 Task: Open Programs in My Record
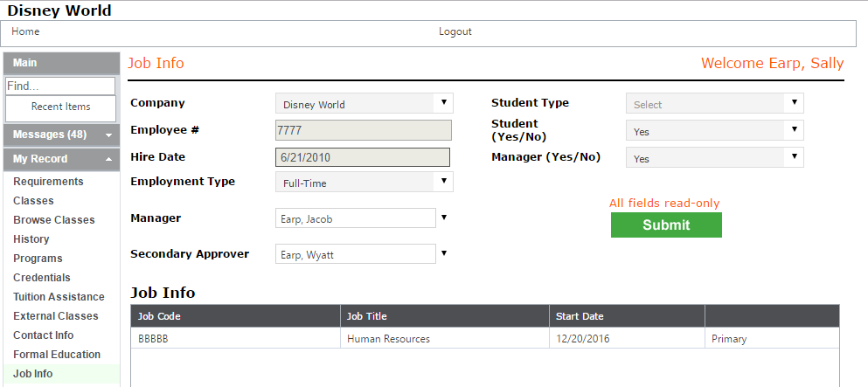pos(38,259)
